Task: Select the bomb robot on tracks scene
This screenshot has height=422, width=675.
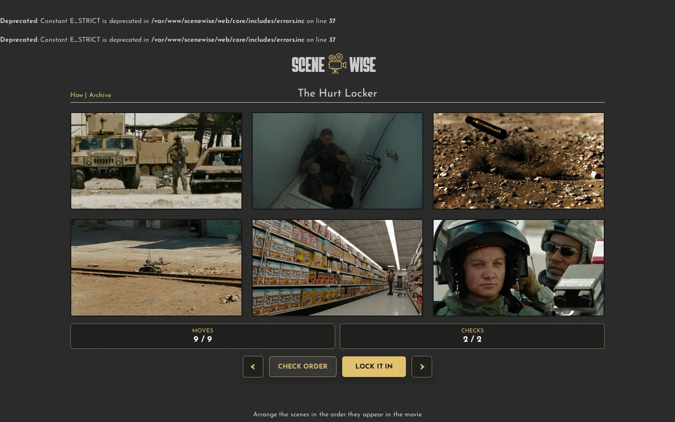Action: [x=156, y=268]
